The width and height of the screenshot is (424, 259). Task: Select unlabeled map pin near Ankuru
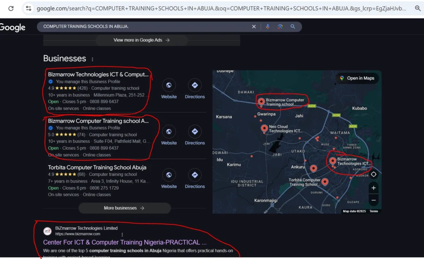coord(313,168)
